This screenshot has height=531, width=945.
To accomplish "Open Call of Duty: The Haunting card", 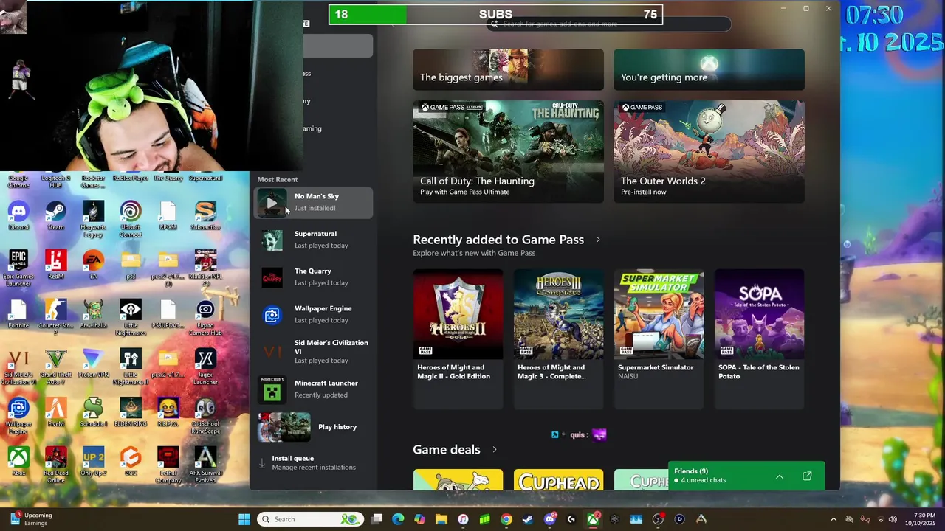I will pos(508,151).
